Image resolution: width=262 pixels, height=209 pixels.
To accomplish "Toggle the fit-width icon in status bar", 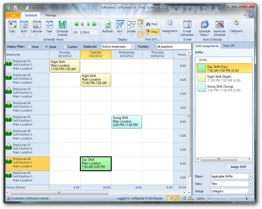I will click(177, 199).
